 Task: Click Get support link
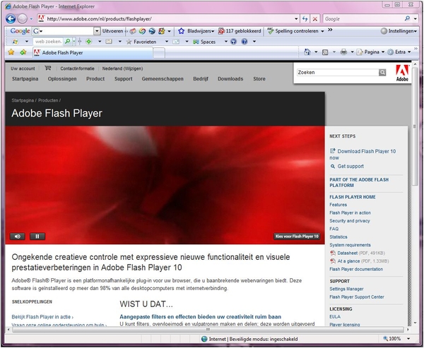(351, 167)
